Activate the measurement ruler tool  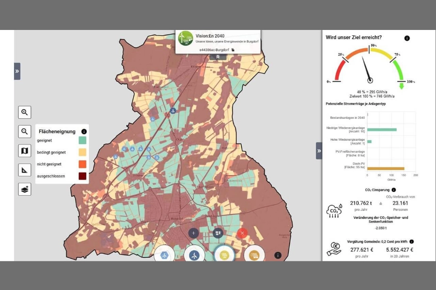pyautogui.click(x=24, y=170)
